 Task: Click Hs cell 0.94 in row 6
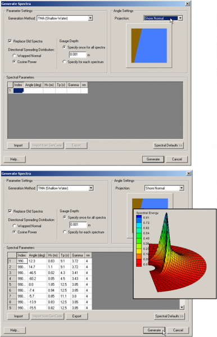53,290
